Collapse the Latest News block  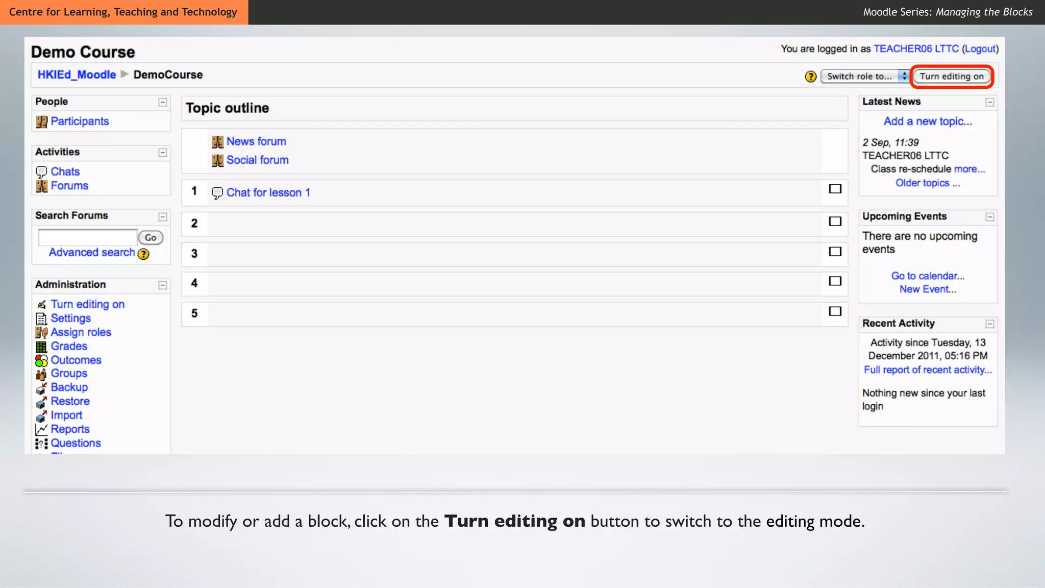[x=989, y=102]
